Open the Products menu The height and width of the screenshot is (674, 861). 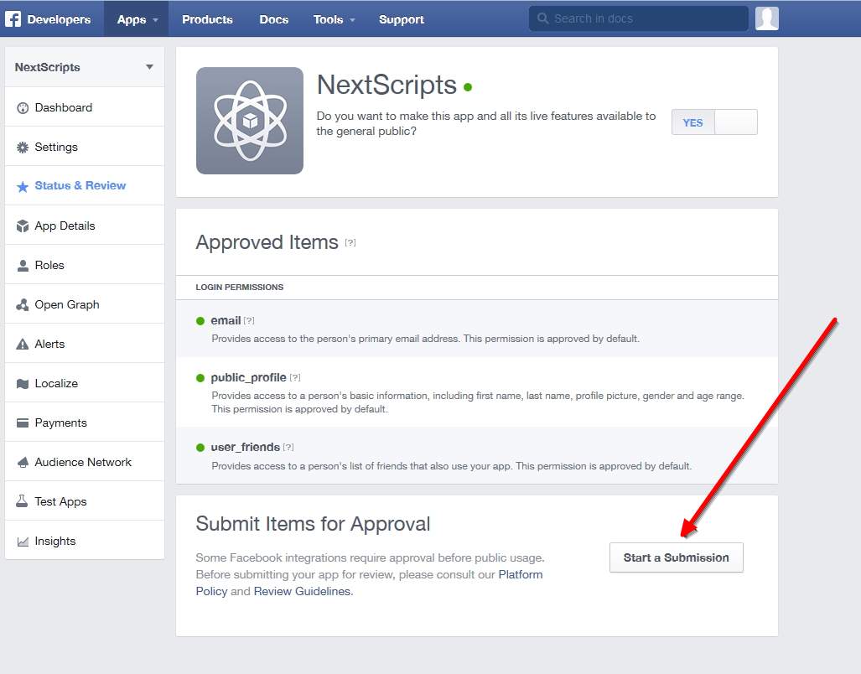coord(207,19)
